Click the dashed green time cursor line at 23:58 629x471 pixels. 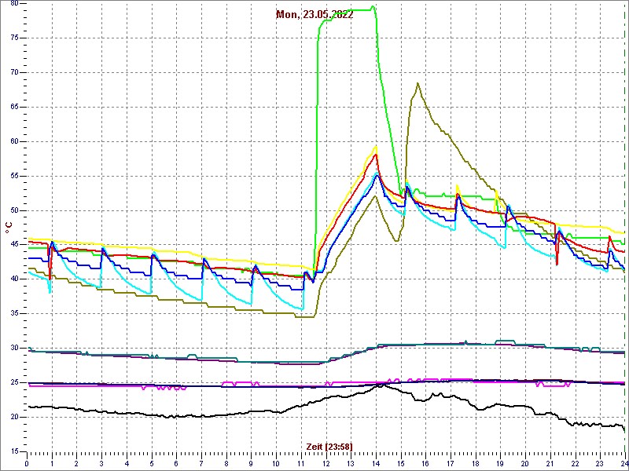624,227
